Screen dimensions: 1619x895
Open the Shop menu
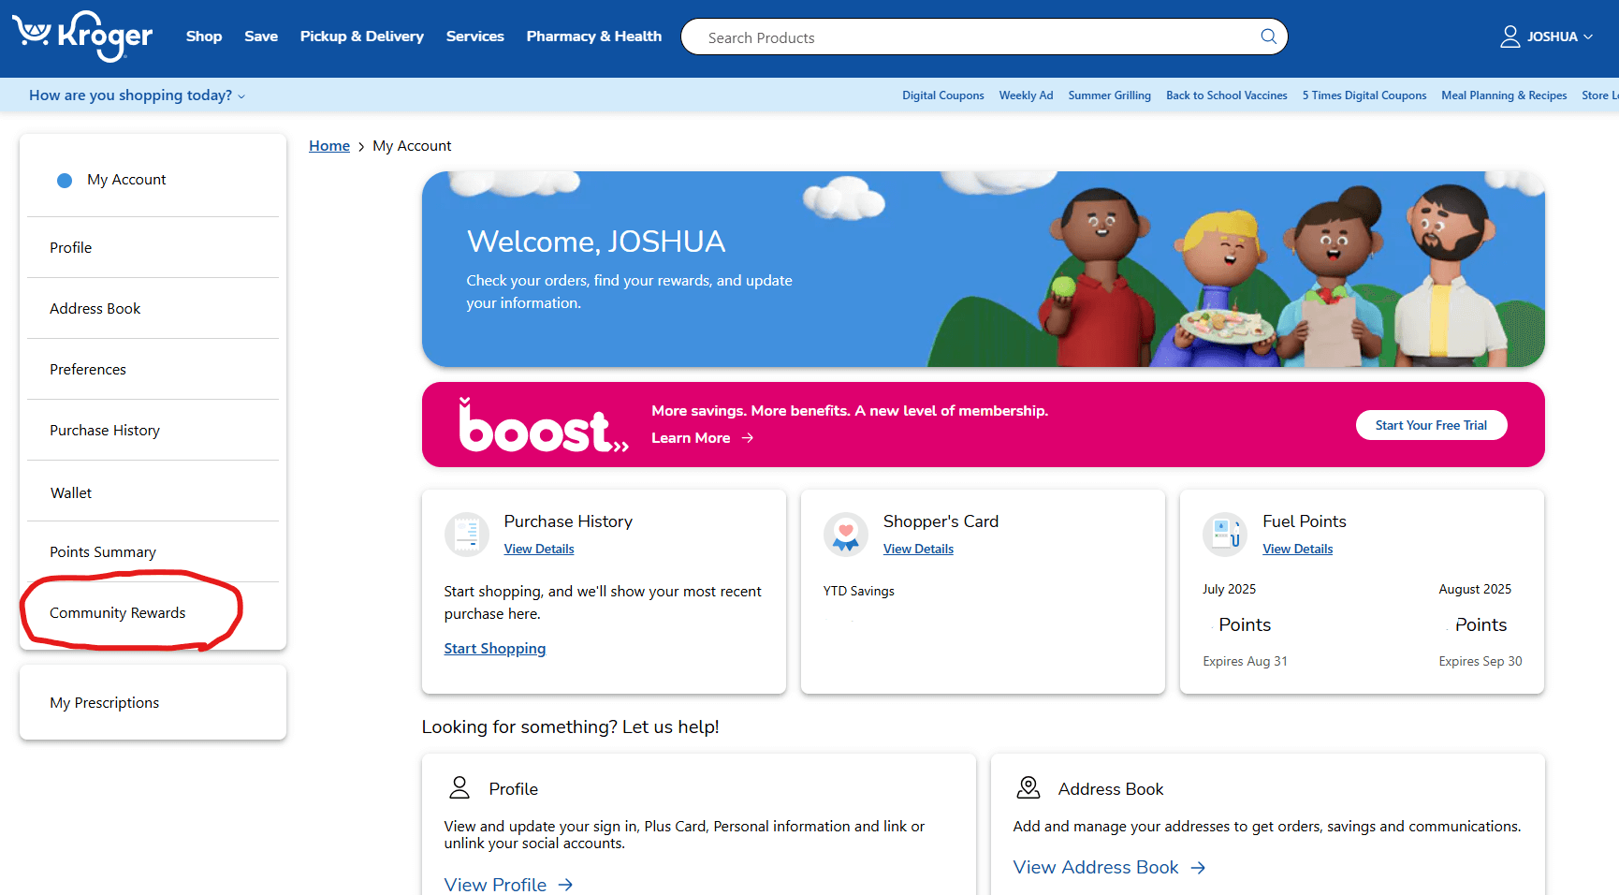click(204, 37)
